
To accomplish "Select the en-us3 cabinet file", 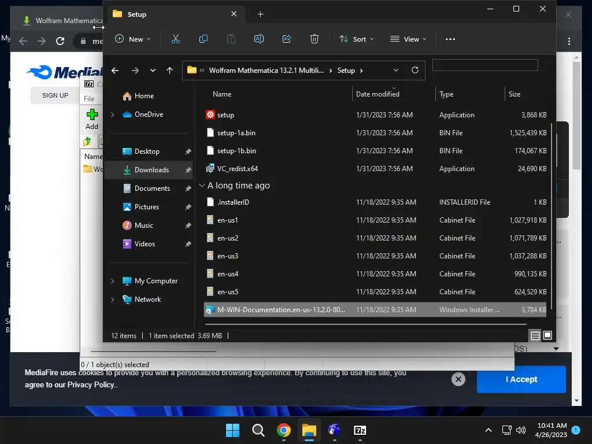I will coord(375,256).
